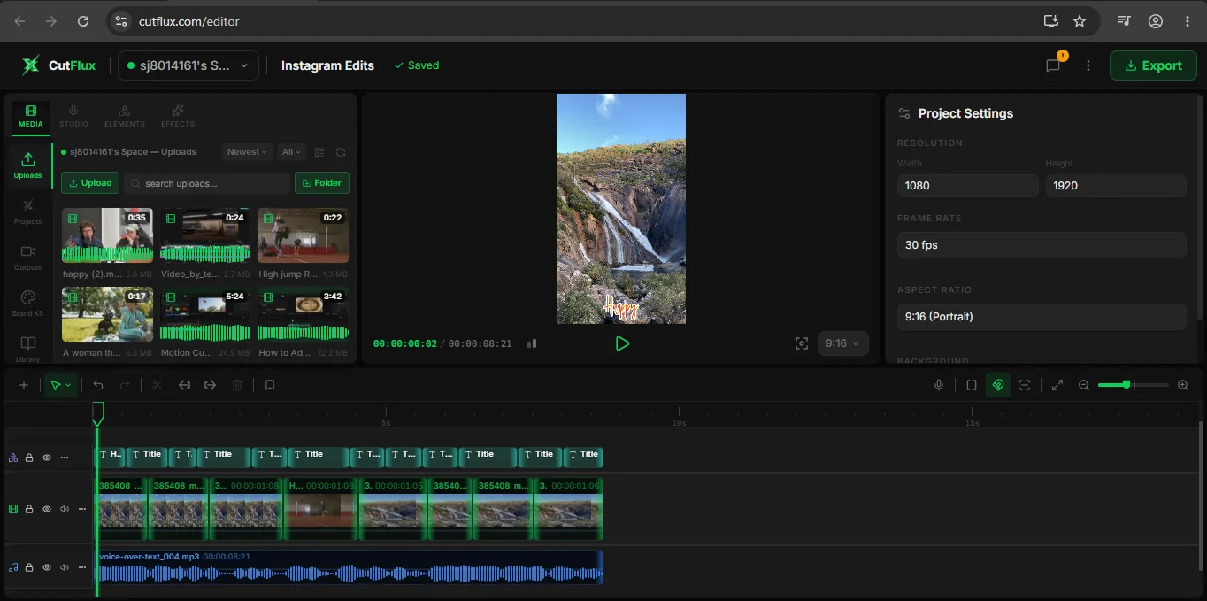1207x601 pixels.
Task: Zoom in the timeline
Action: point(1183,385)
